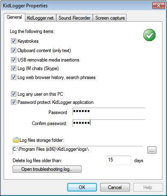
Task: Uncheck Log web browser history option
Action: 13,77
